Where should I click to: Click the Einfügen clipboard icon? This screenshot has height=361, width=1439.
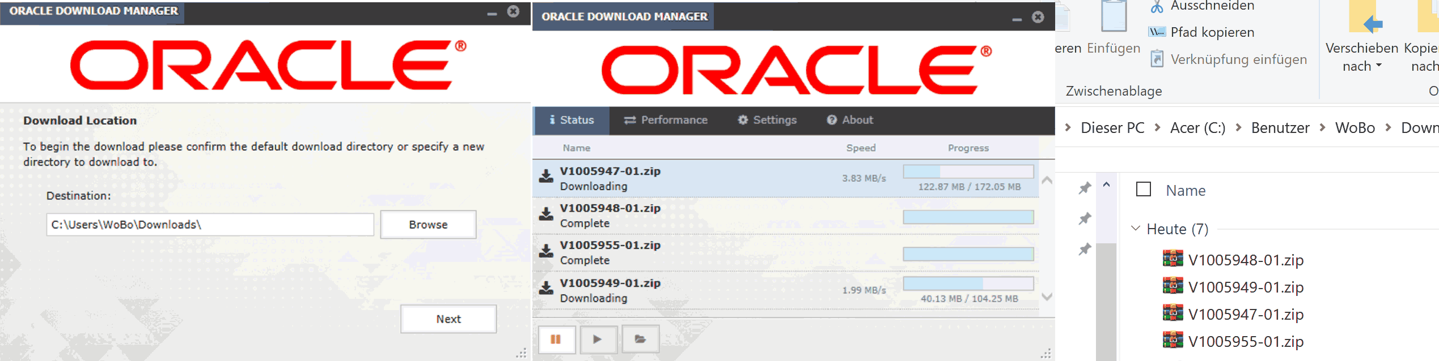click(x=1114, y=17)
